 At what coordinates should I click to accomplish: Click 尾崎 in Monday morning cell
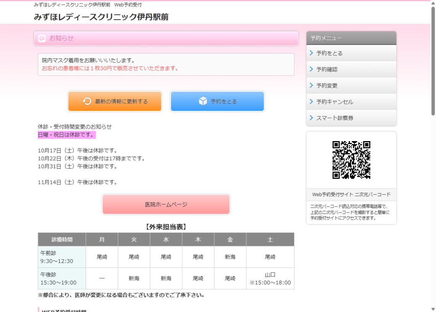point(102,257)
